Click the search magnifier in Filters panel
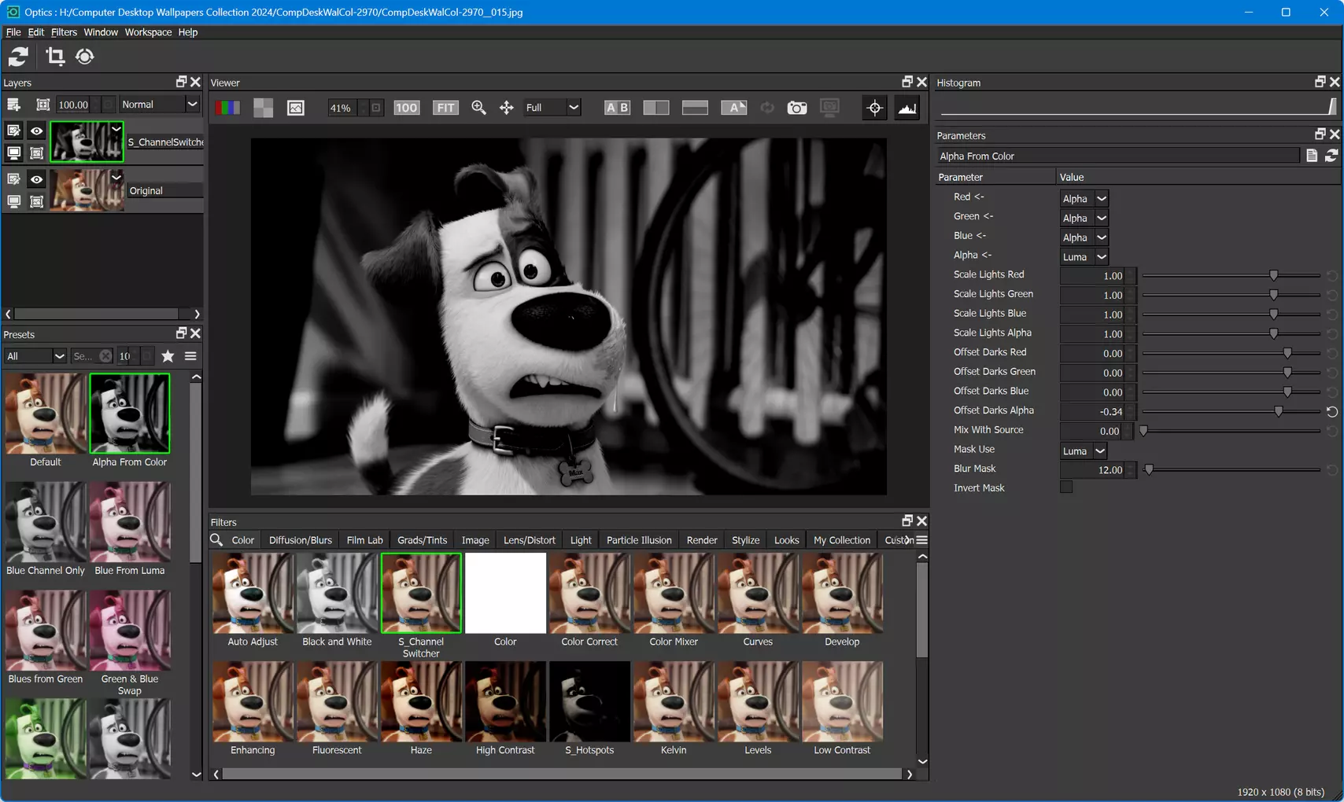Viewport: 1344px width, 802px height. coord(216,539)
